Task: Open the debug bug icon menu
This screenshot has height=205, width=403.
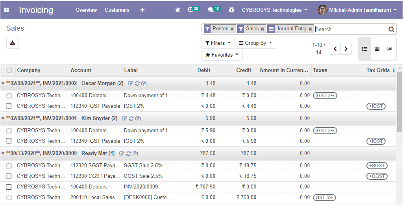Action: (177, 10)
